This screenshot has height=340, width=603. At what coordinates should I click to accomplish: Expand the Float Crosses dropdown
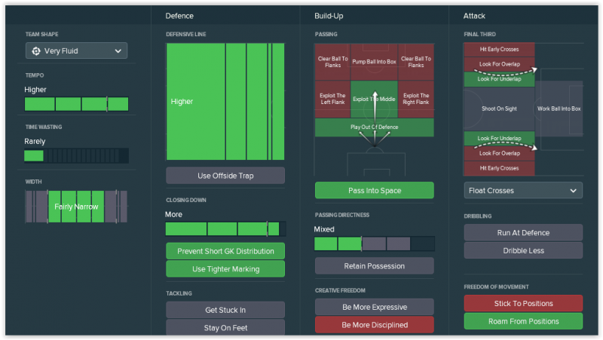click(x=522, y=191)
